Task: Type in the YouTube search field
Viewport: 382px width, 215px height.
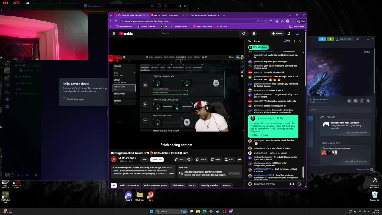Action: 199,33
